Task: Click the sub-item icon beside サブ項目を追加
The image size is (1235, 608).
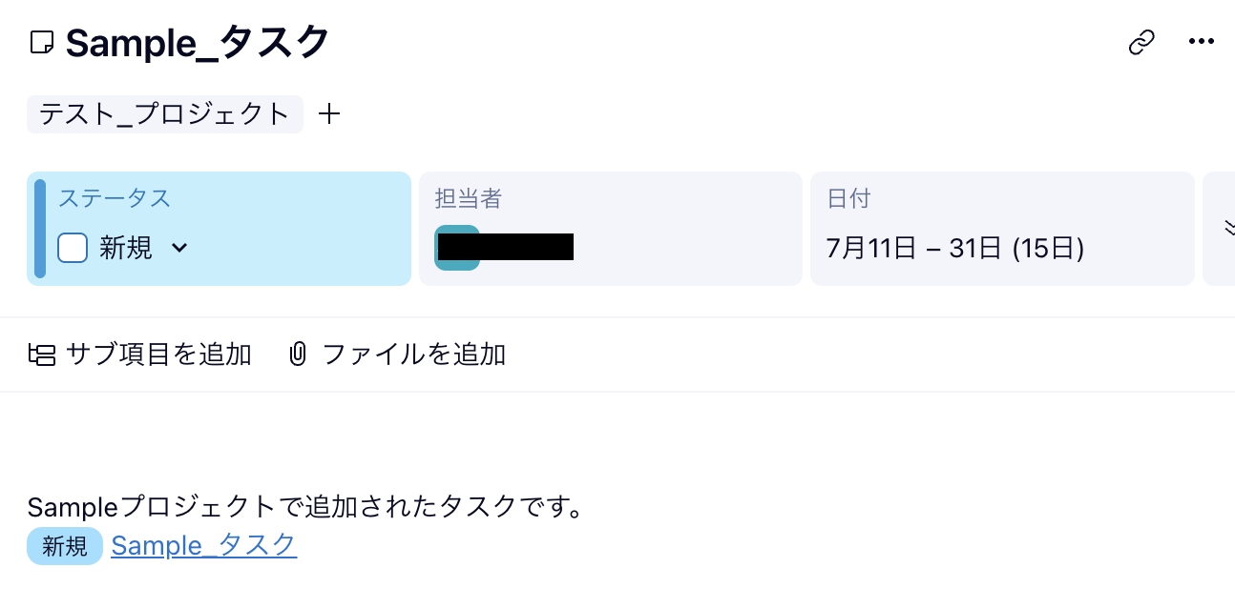Action: pos(41,355)
